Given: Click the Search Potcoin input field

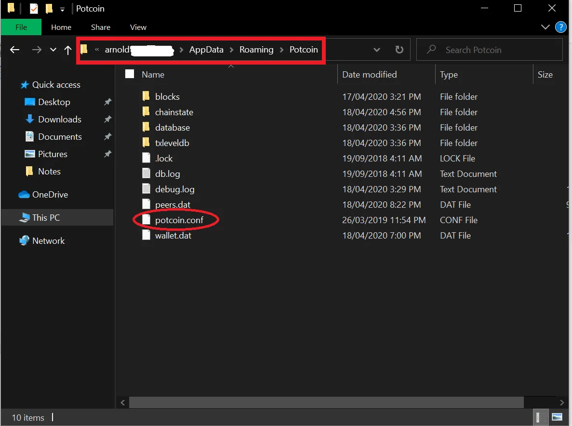Looking at the screenshot, I should [489, 50].
